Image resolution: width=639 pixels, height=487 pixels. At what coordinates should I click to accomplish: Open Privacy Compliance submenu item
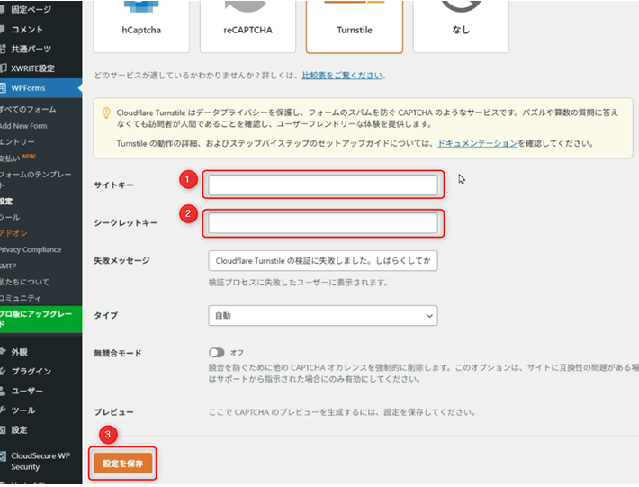[x=31, y=249]
